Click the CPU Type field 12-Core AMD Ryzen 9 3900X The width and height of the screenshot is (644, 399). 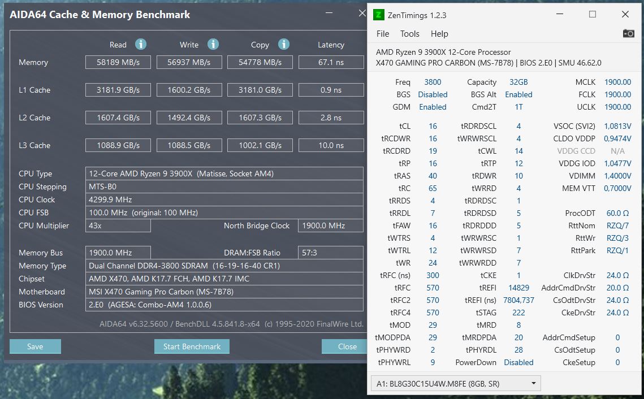pyautogui.click(x=224, y=174)
